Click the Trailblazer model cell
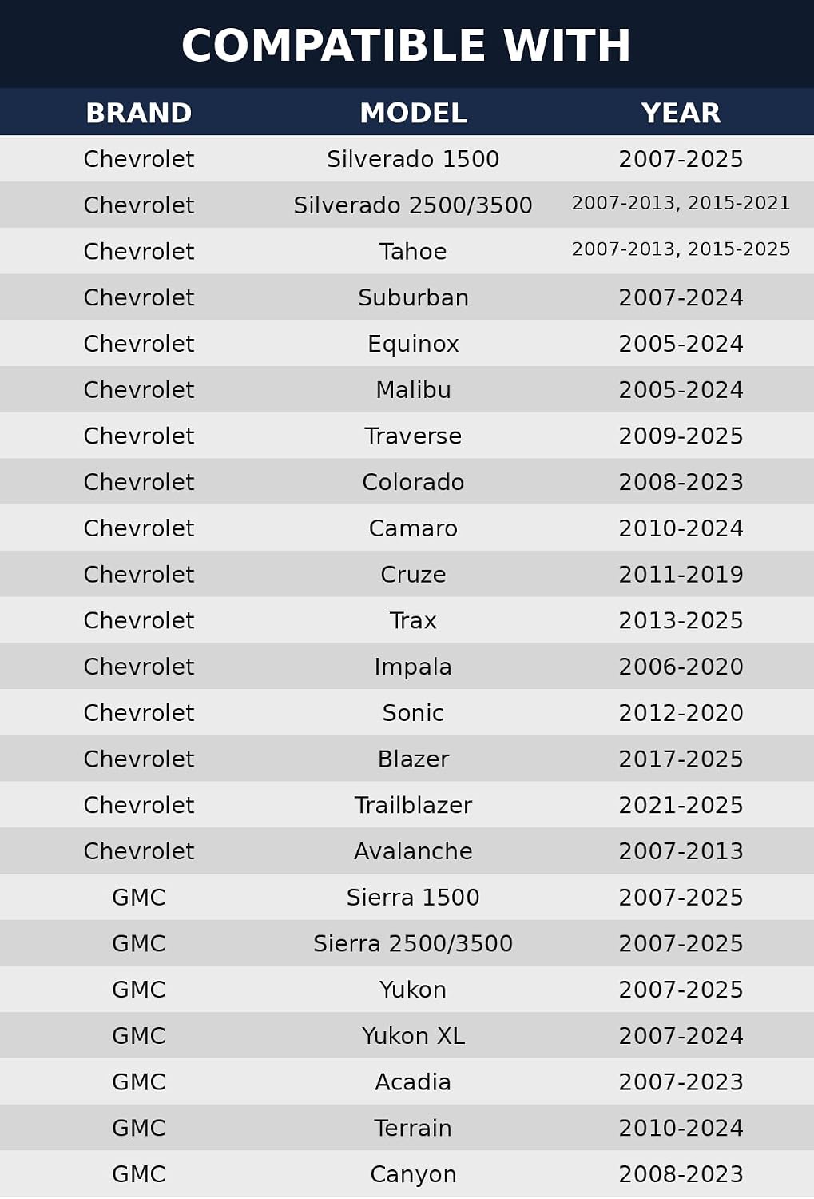The width and height of the screenshot is (814, 1199). (413, 805)
